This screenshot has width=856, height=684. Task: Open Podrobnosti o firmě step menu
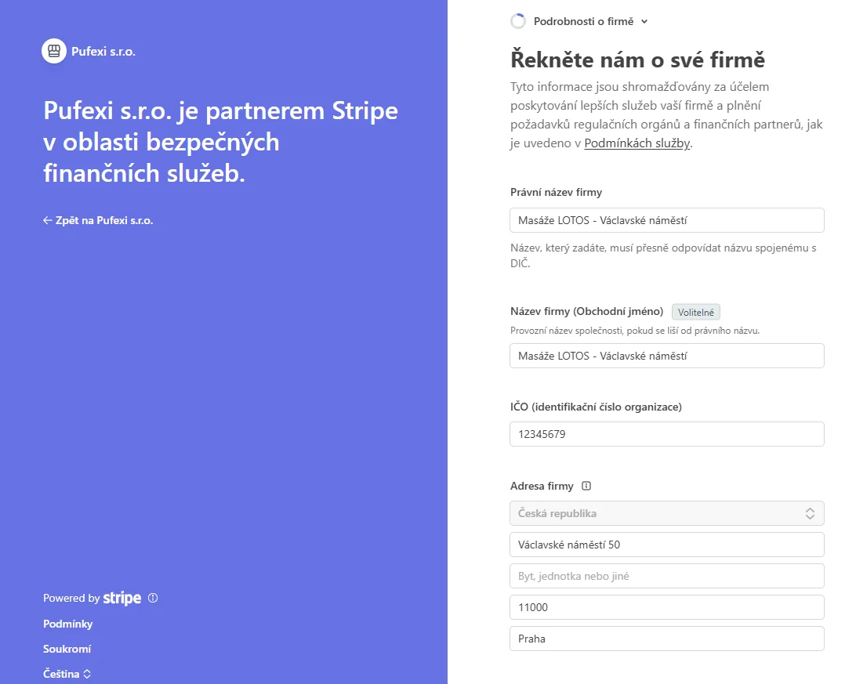pyautogui.click(x=583, y=21)
